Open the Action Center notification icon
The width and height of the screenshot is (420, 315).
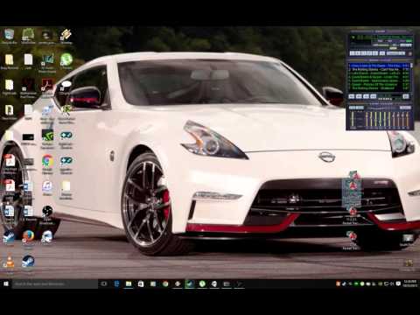click(398, 283)
